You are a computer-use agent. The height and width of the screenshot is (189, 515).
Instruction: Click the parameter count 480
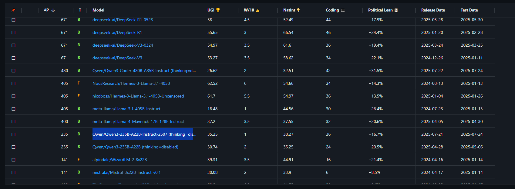point(64,71)
